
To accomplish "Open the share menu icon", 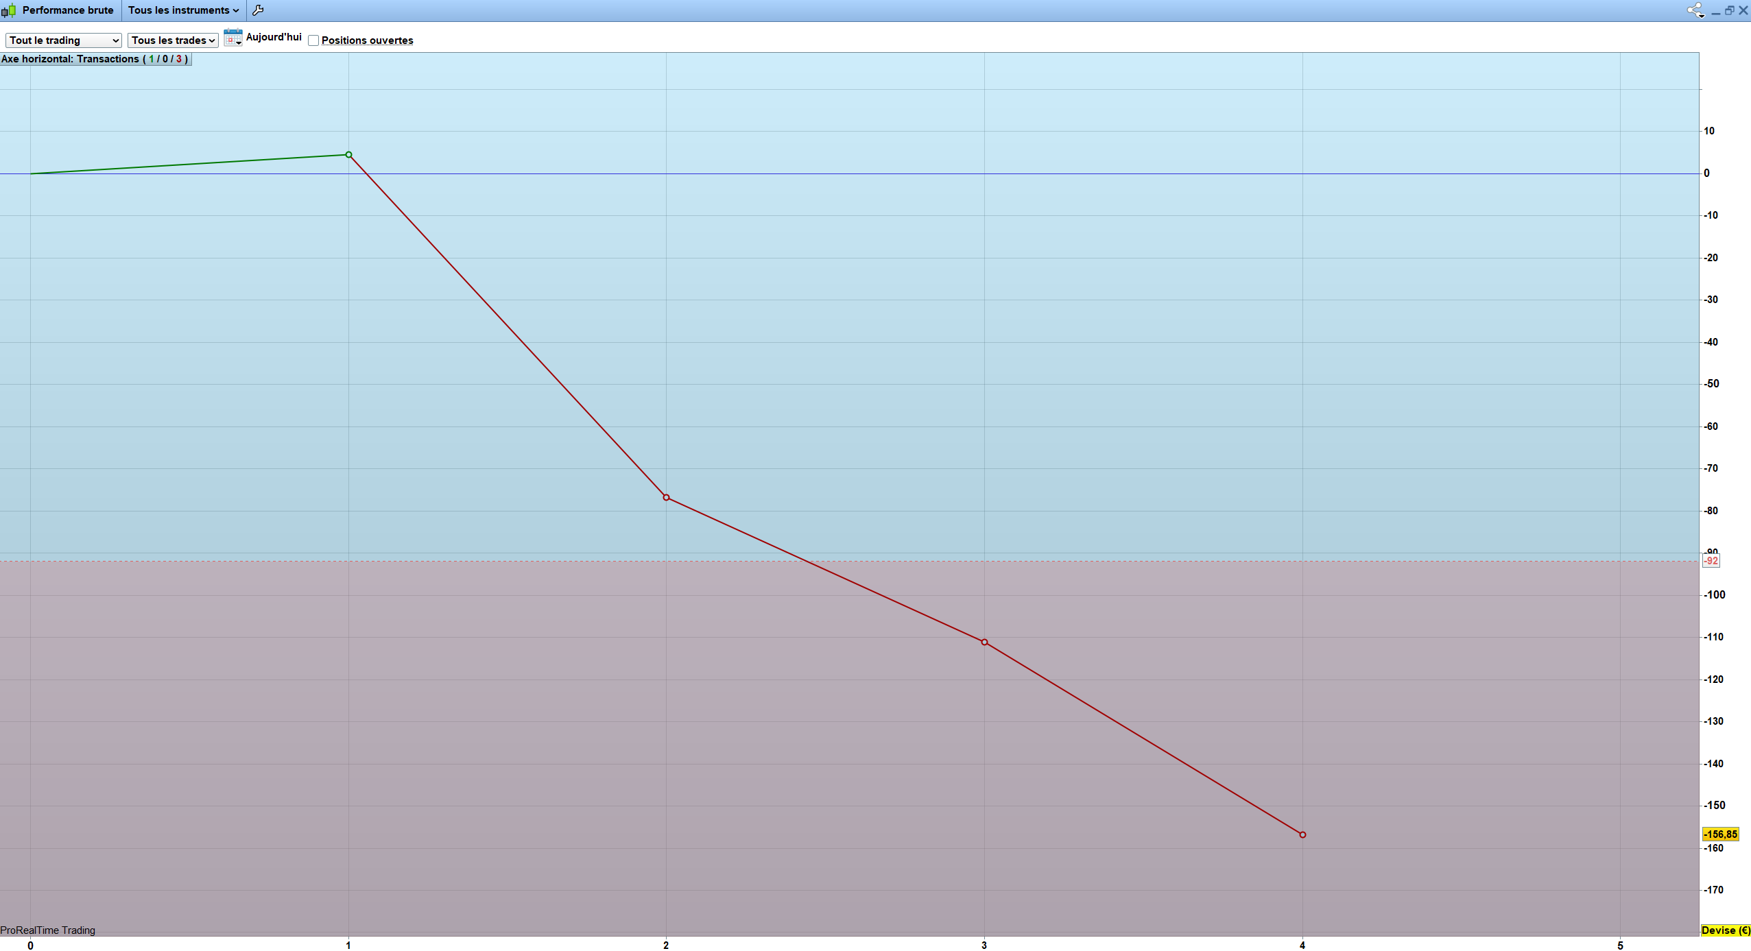I will tap(1695, 10).
